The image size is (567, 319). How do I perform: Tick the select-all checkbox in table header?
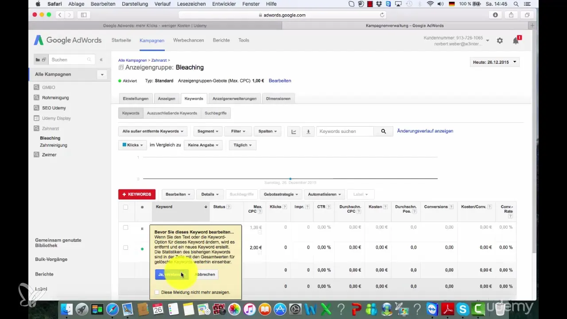coord(126,207)
